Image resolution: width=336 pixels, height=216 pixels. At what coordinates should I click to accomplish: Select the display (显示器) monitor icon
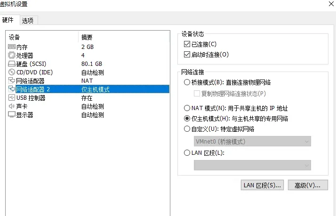pyautogui.click(x=12, y=115)
